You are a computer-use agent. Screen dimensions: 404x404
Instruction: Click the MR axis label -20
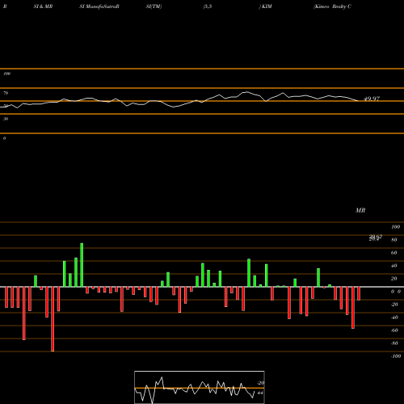tap(394, 305)
